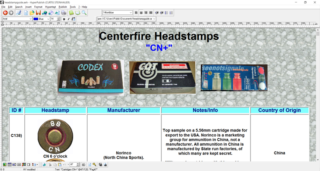
Task: Open the Insert menu
Action: 28,7
